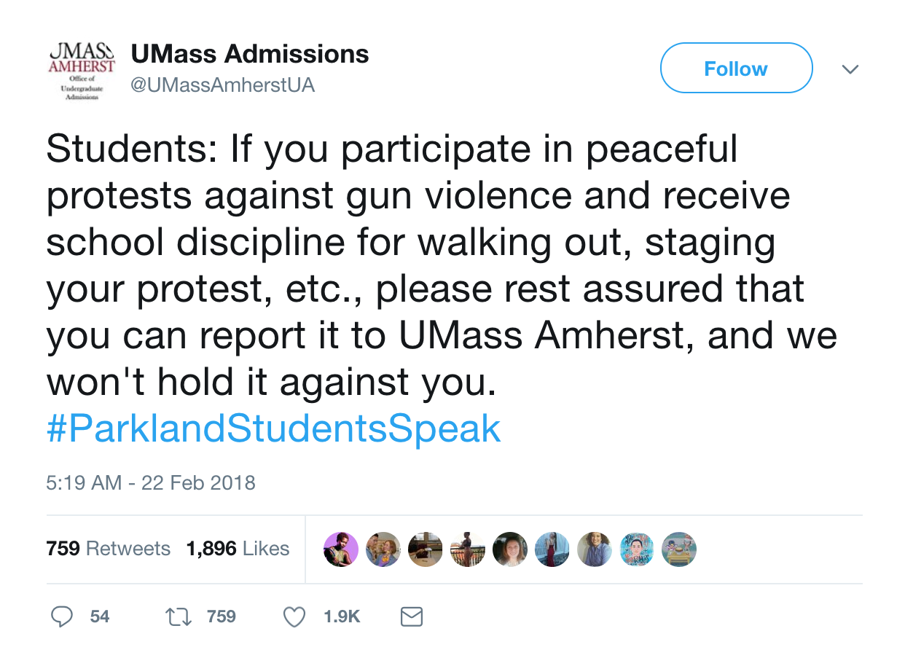Open the liker avatar on a balcony
This screenshot has height=650, width=905.
(x=468, y=549)
